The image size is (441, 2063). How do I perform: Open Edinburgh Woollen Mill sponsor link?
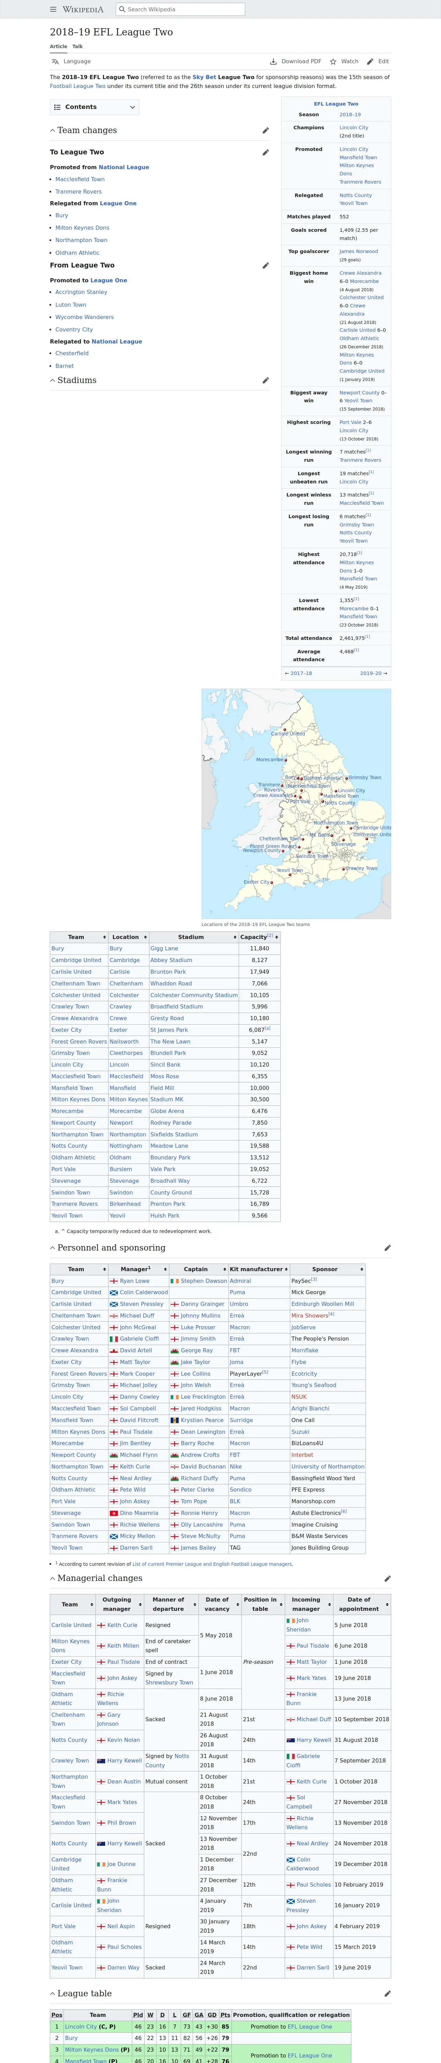click(323, 1304)
